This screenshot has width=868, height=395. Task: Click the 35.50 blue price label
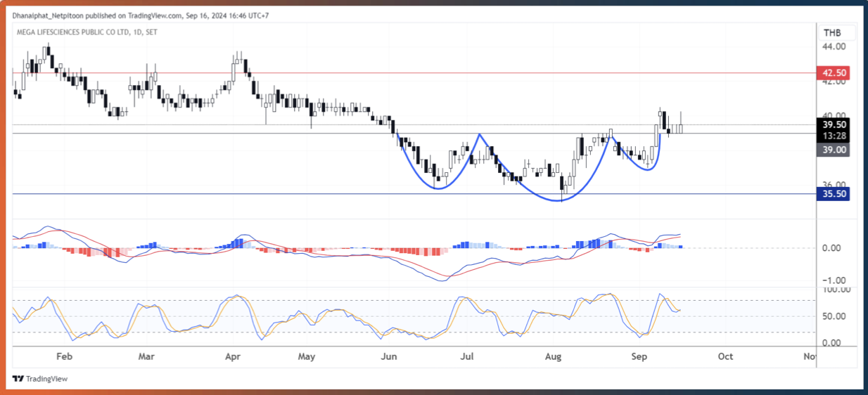click(x=834, y=194)
